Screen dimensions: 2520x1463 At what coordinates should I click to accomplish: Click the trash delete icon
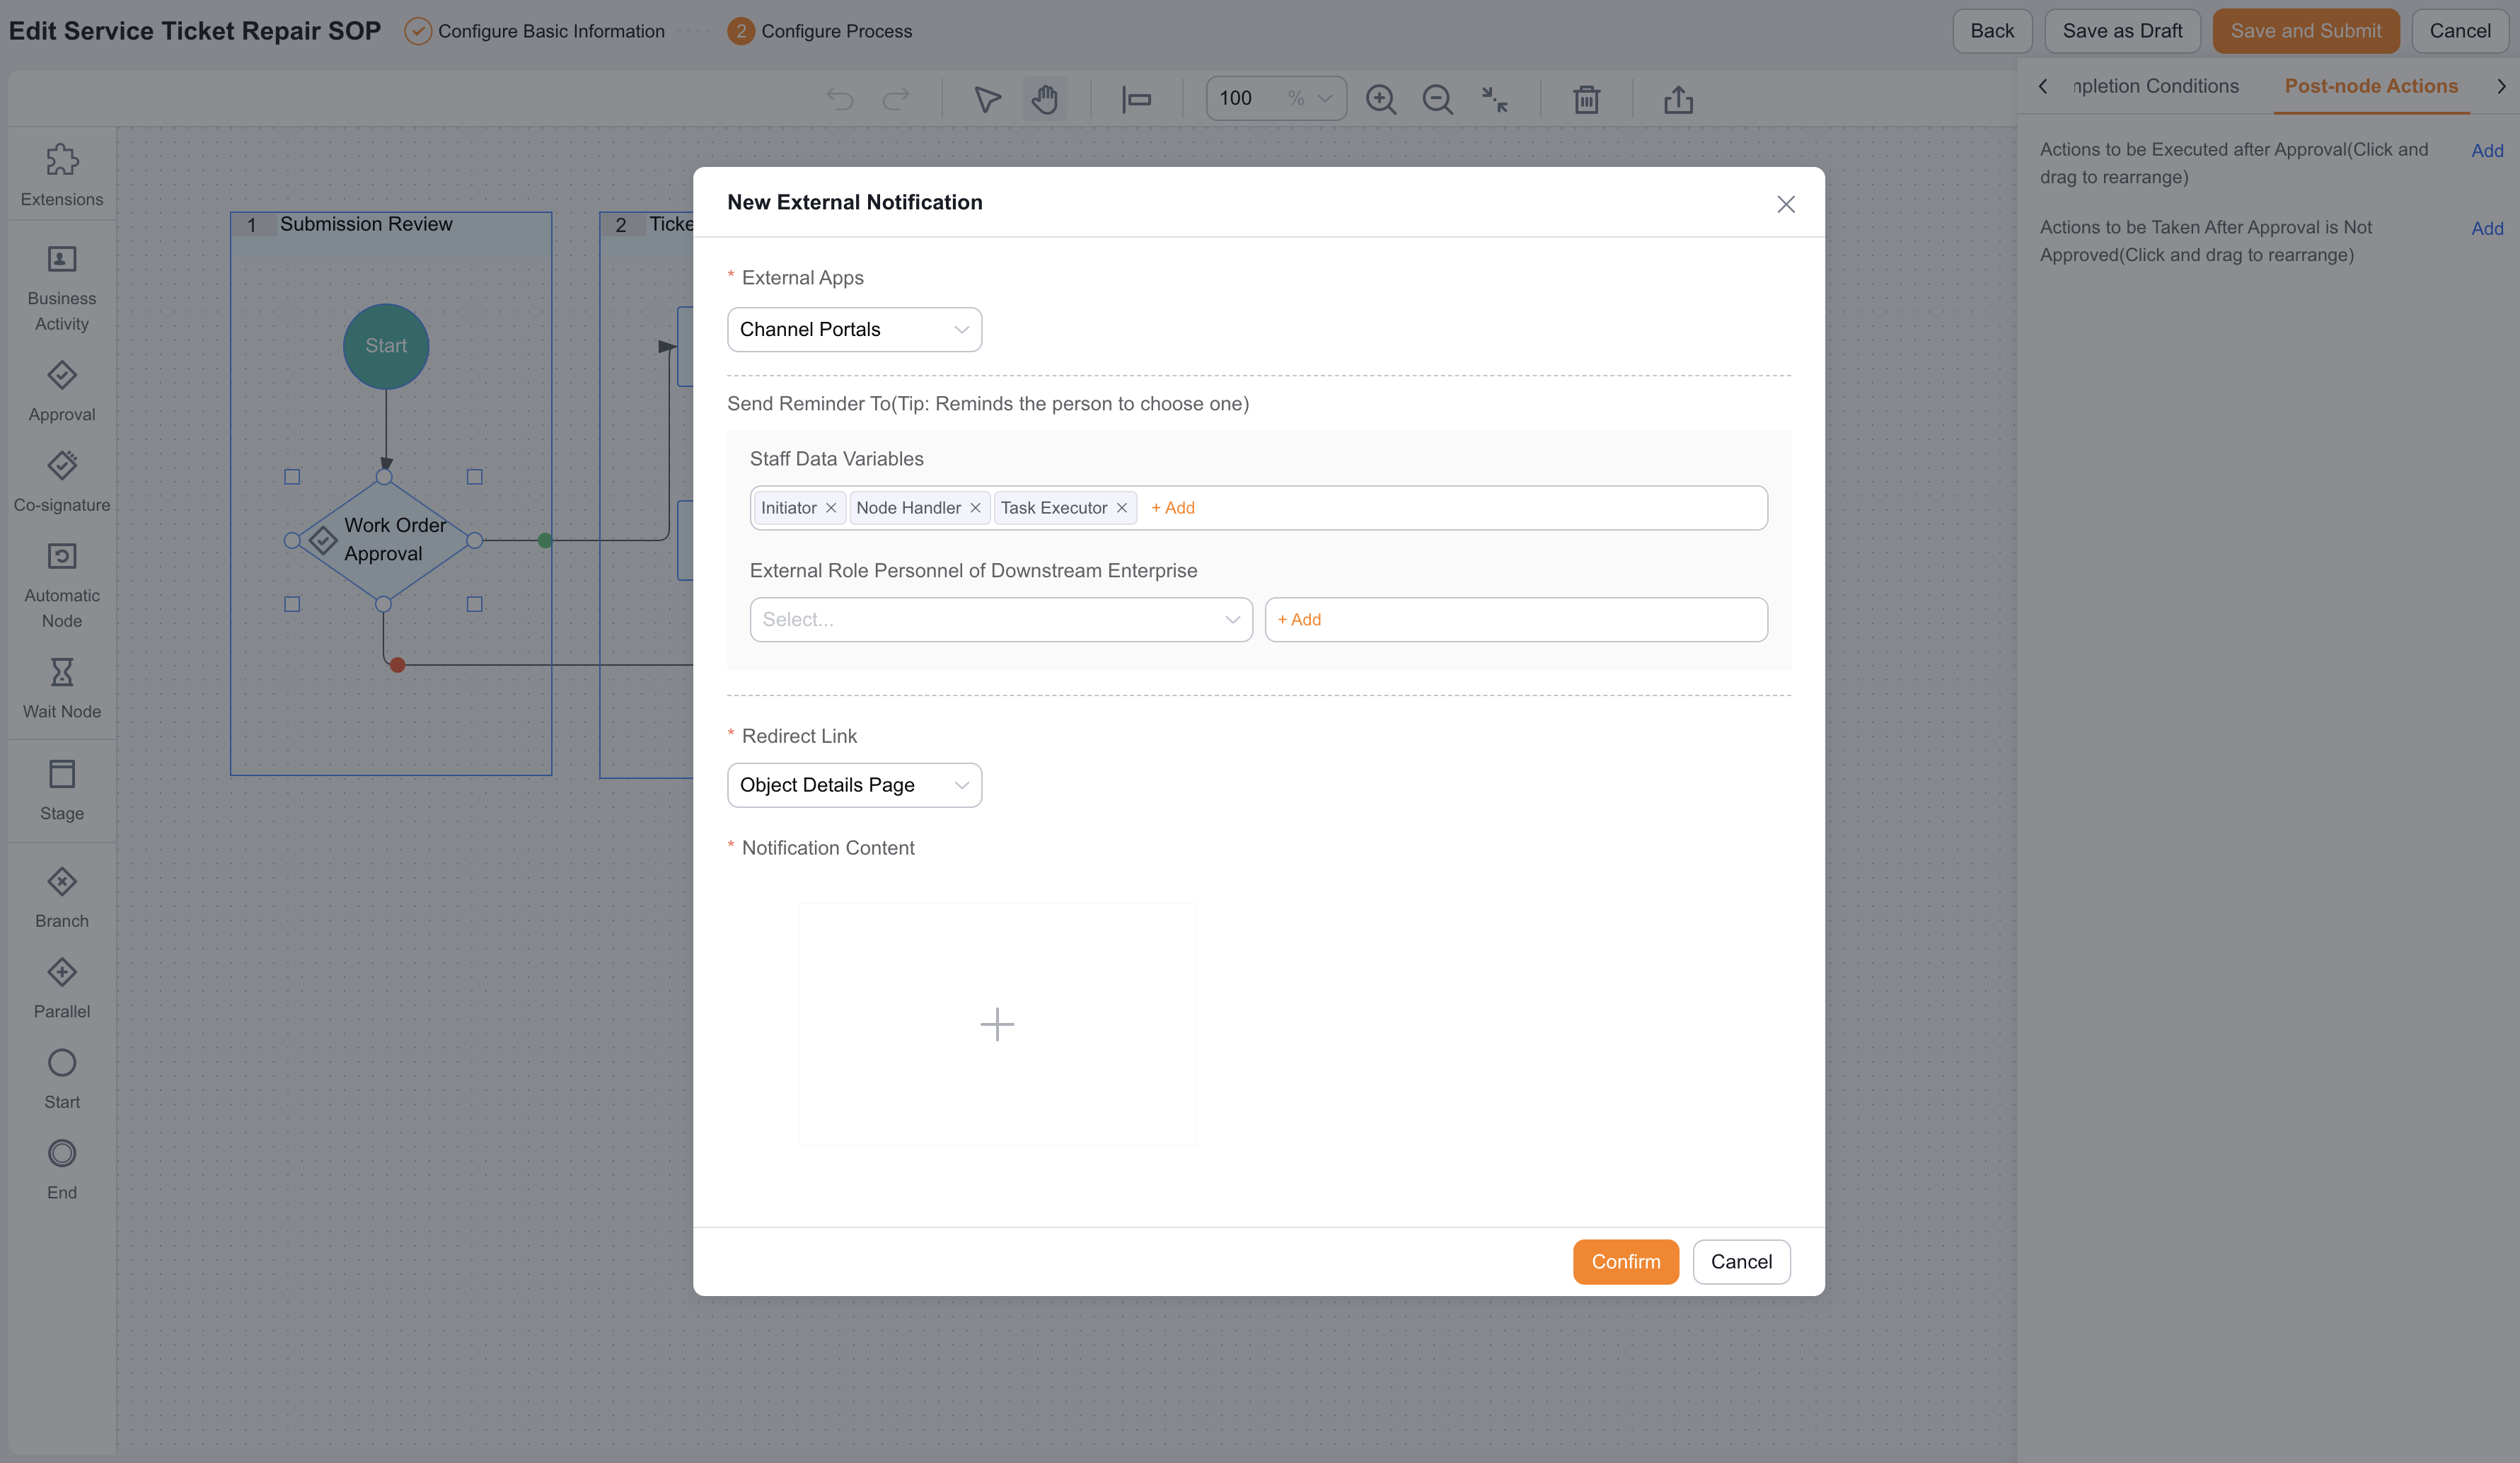click(1586, 98)
